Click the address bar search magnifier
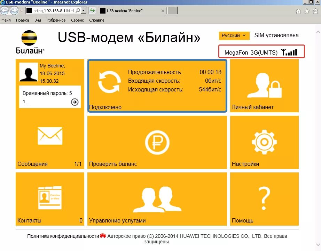Image resolution: width=321 pixels, height=251 pixels. coord(78,11)
